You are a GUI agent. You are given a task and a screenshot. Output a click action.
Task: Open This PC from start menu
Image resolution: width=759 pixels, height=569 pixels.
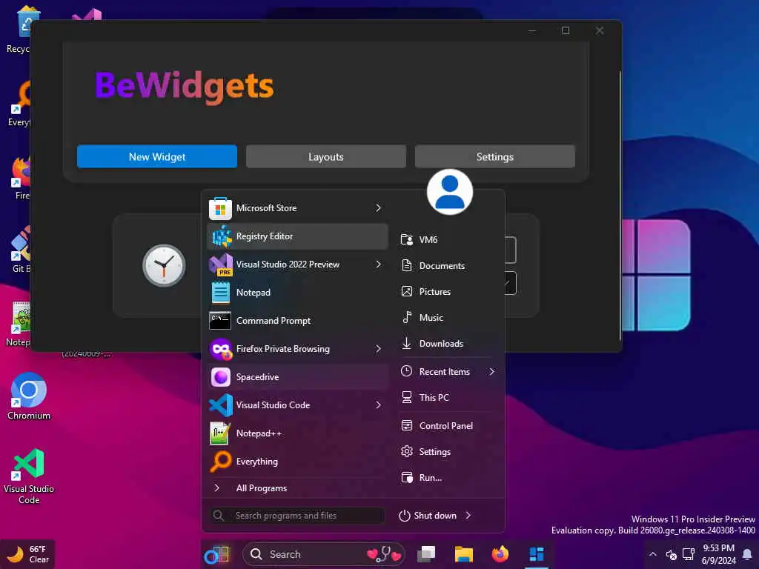coord(447,398)
